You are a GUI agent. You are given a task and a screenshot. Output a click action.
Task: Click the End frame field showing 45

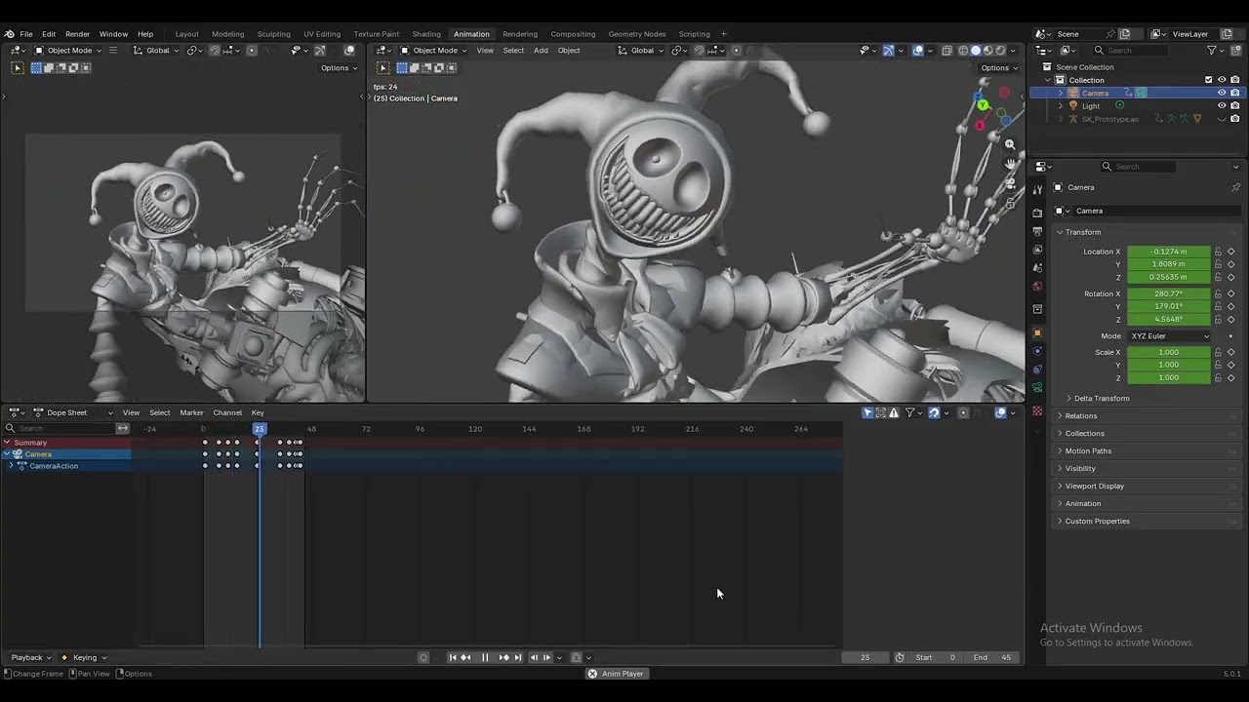coord(992,657)
